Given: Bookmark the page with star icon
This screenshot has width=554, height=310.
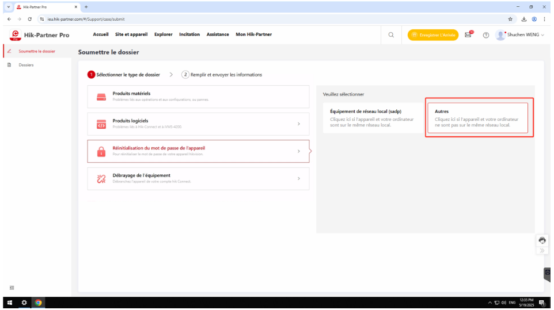Looking at the screenshot, I should click(510, 19).
